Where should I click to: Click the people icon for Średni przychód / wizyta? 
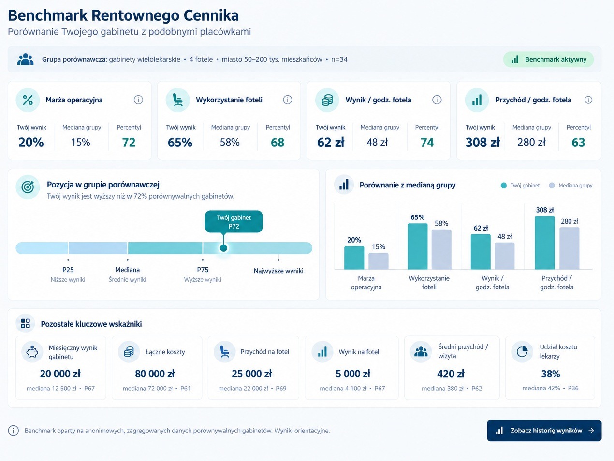point(421,352)
